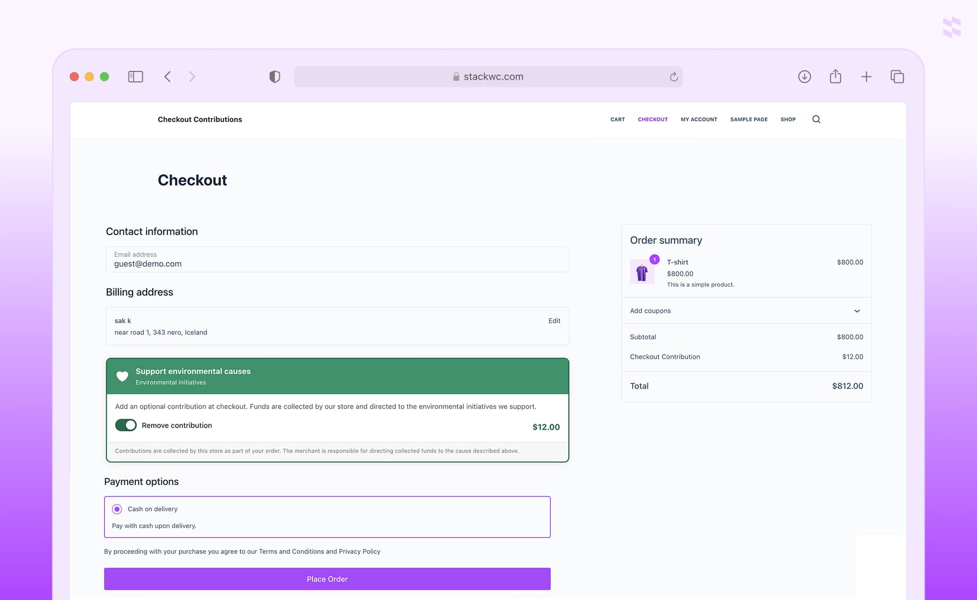Click the Environmental initiatives subtitle
The image size is (977, 600).
coord(171,382)
